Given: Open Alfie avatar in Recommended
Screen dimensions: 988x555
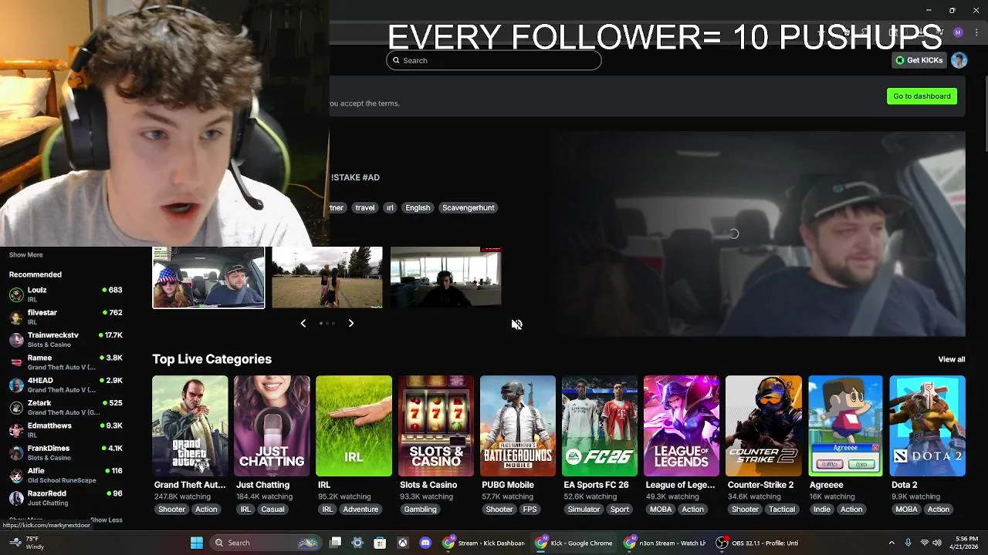Looking at the screenshot, I should (x=16, y=475).
